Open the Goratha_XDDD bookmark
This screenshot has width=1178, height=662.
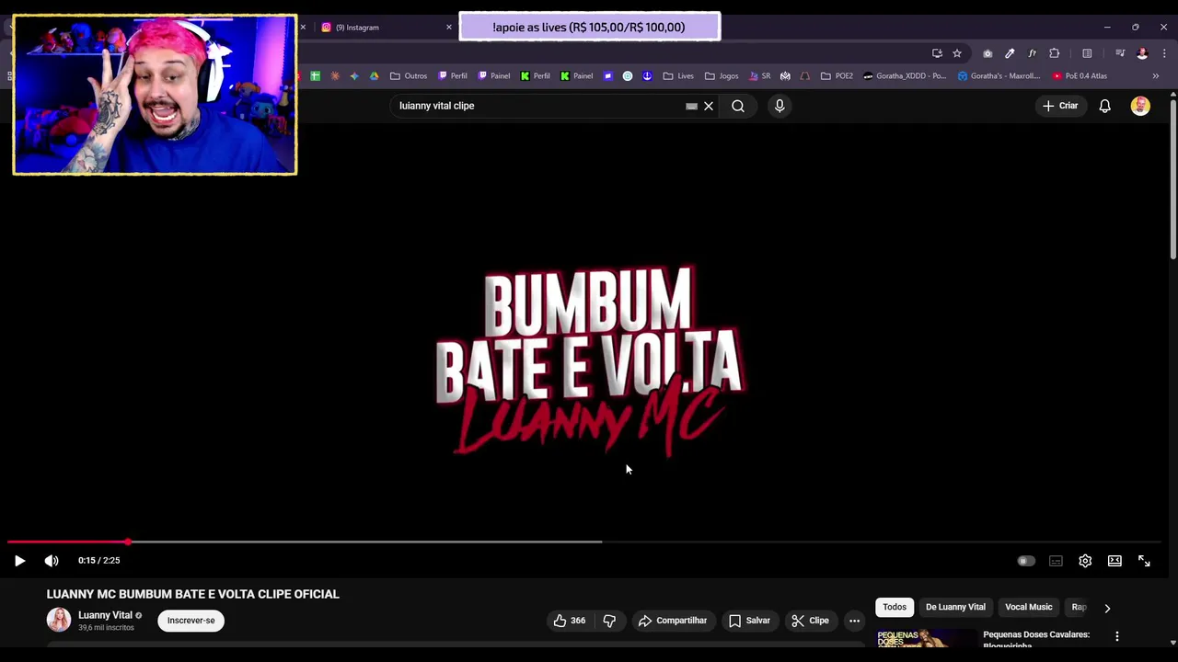coord(905,76)
